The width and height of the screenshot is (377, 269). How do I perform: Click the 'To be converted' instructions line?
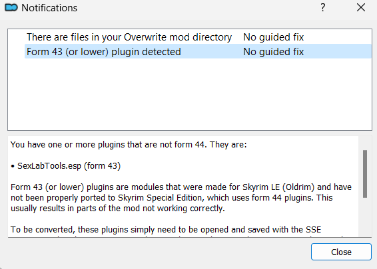[166, 230]
